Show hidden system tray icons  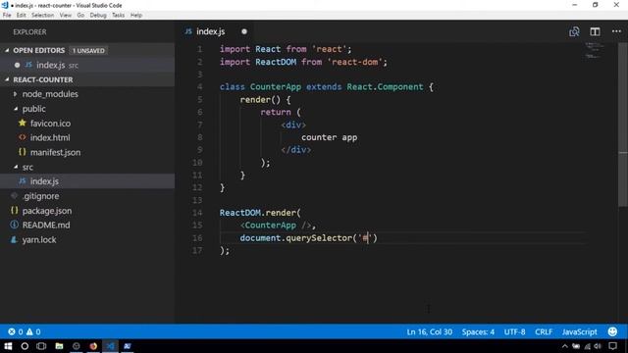[x=565, y=346]
